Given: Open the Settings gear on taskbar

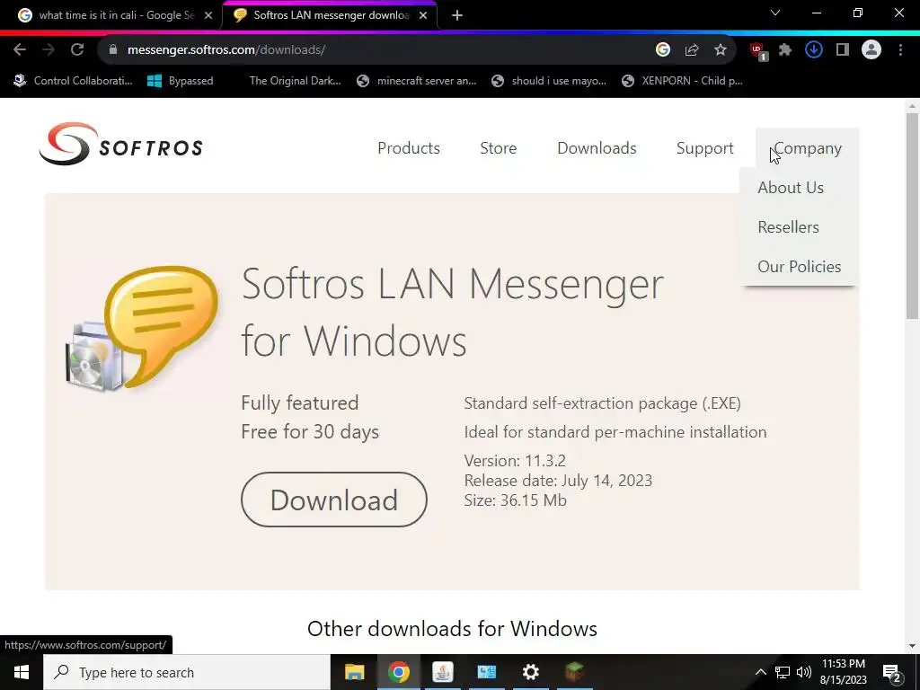Looking at the screenshot, I should tap(530, 672).
